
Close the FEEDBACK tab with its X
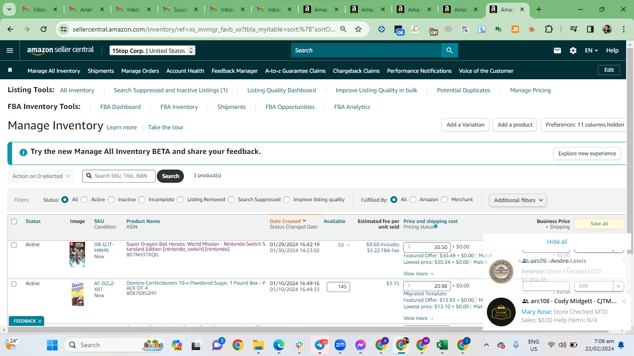[x=40, y=321]
